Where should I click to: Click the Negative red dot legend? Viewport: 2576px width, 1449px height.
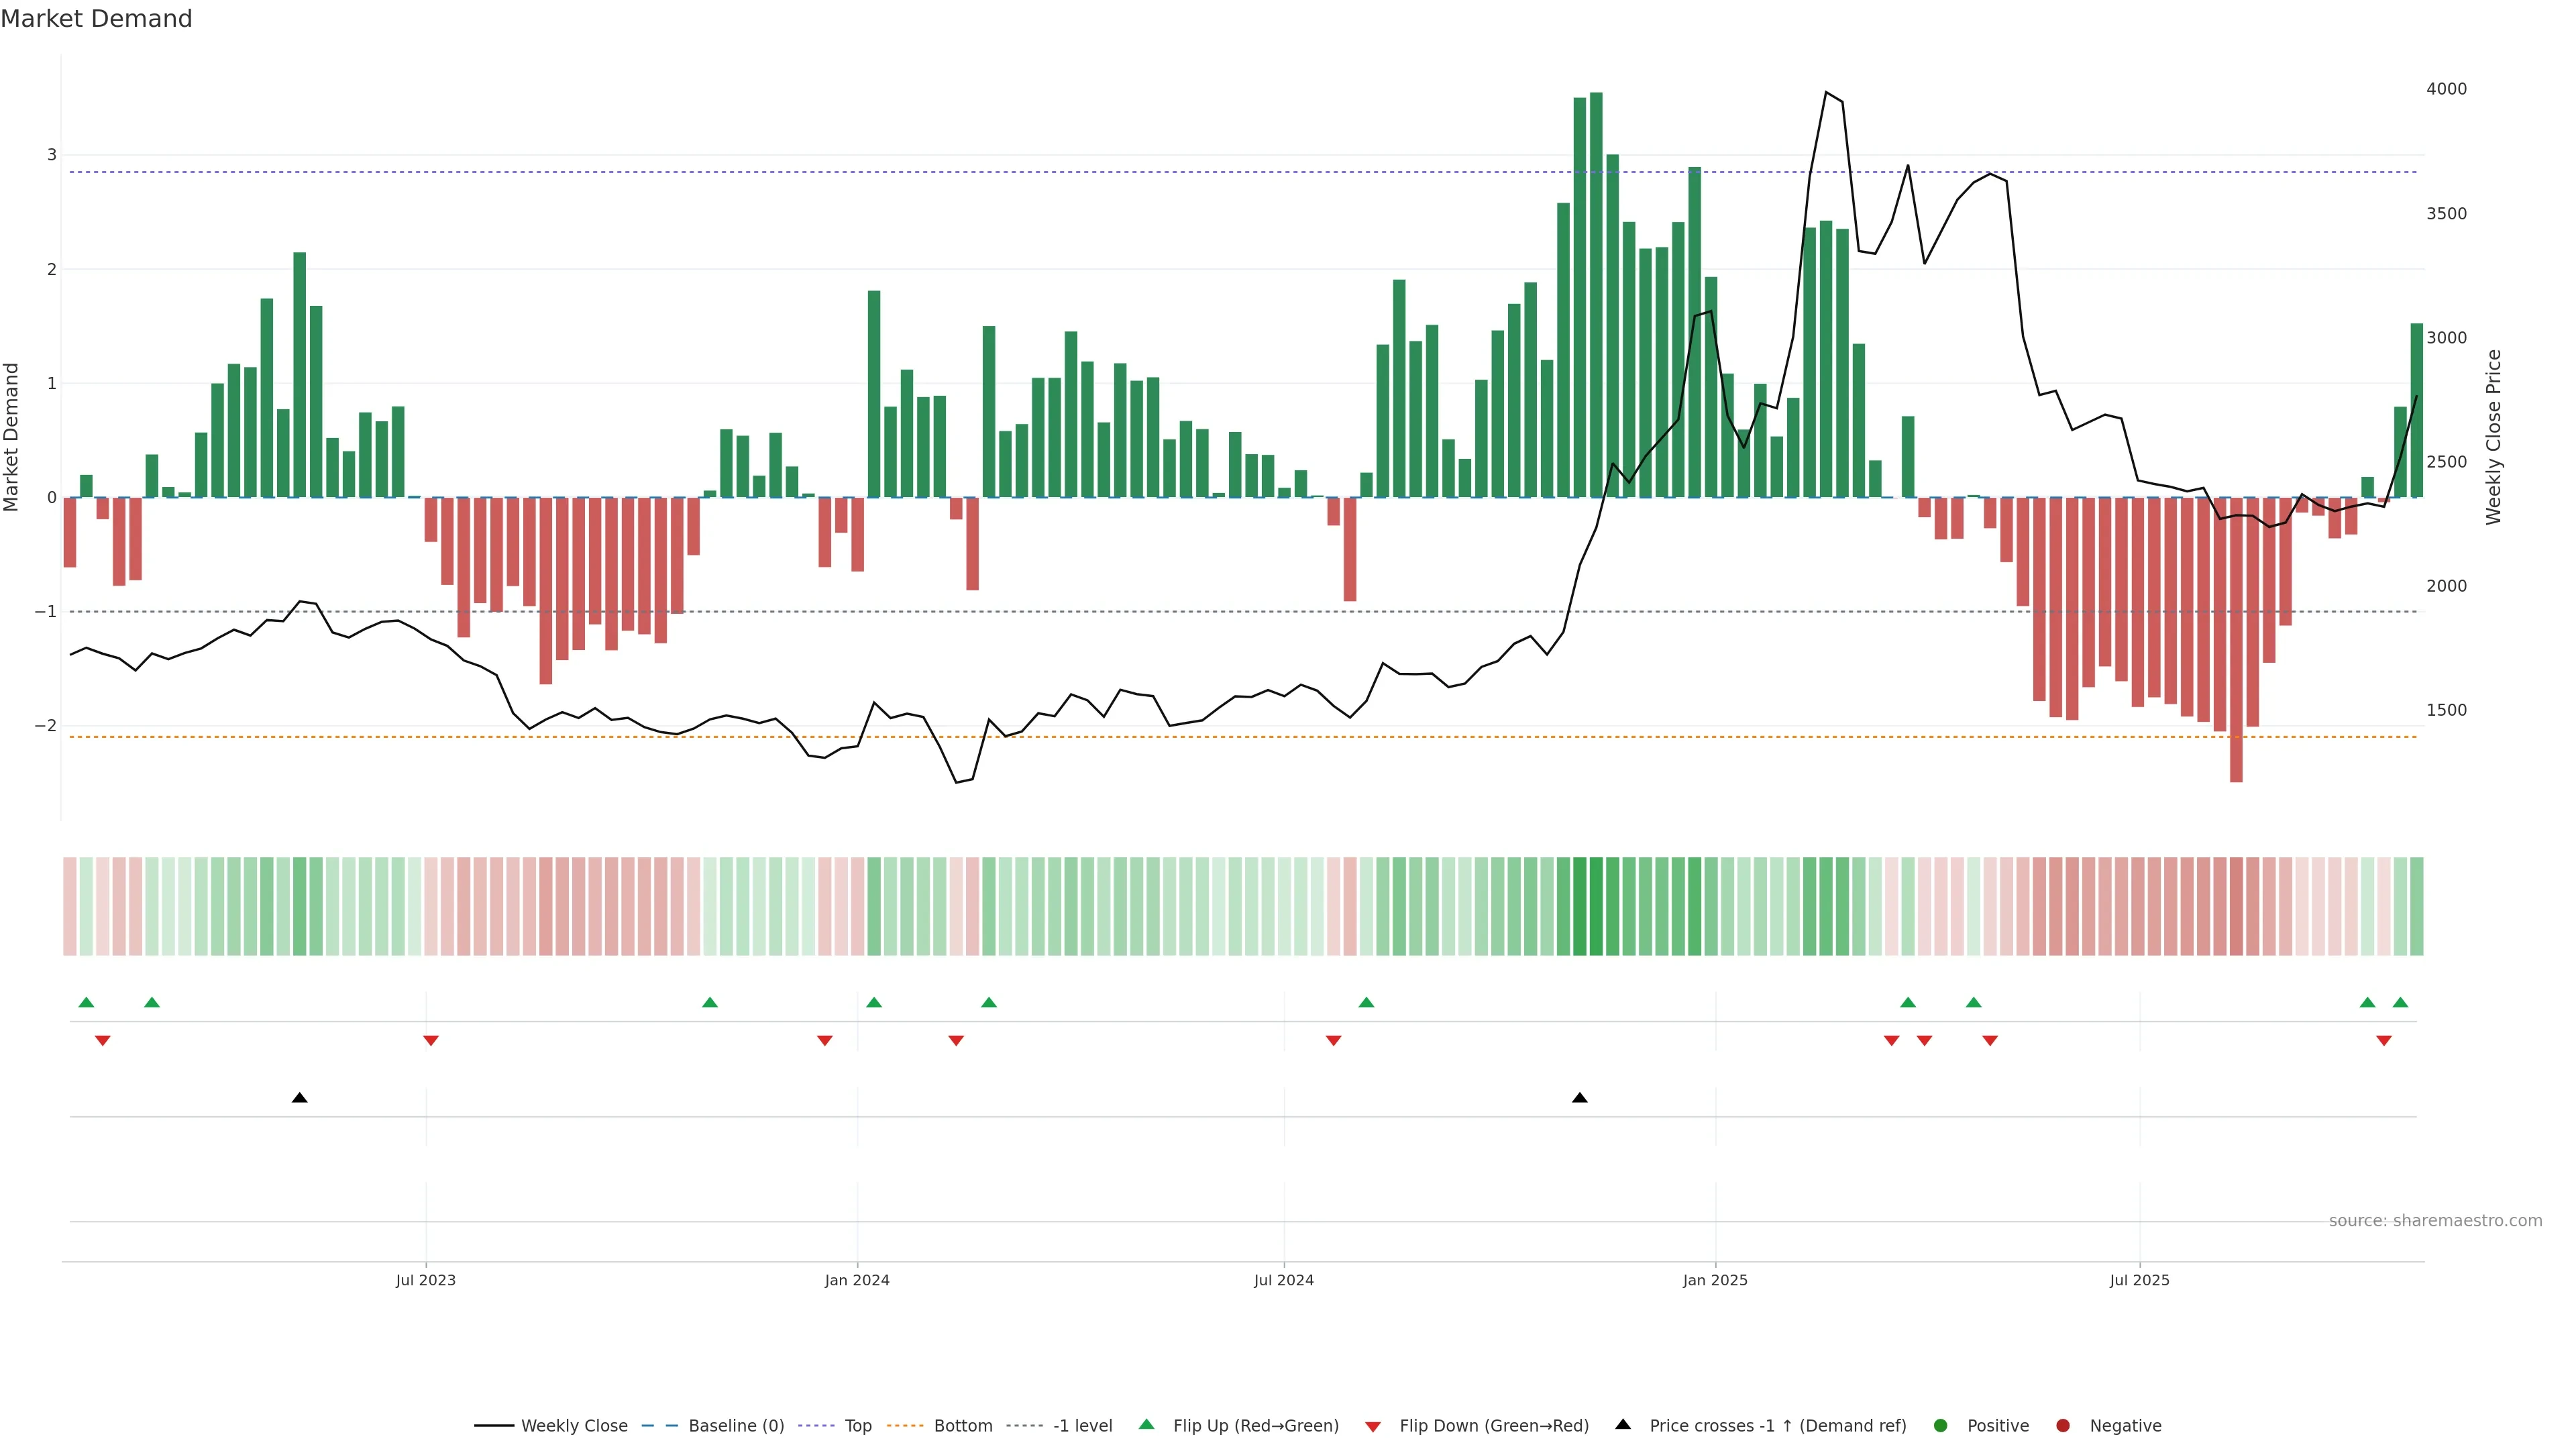pyautogui.click(x=2063, y=1426)
